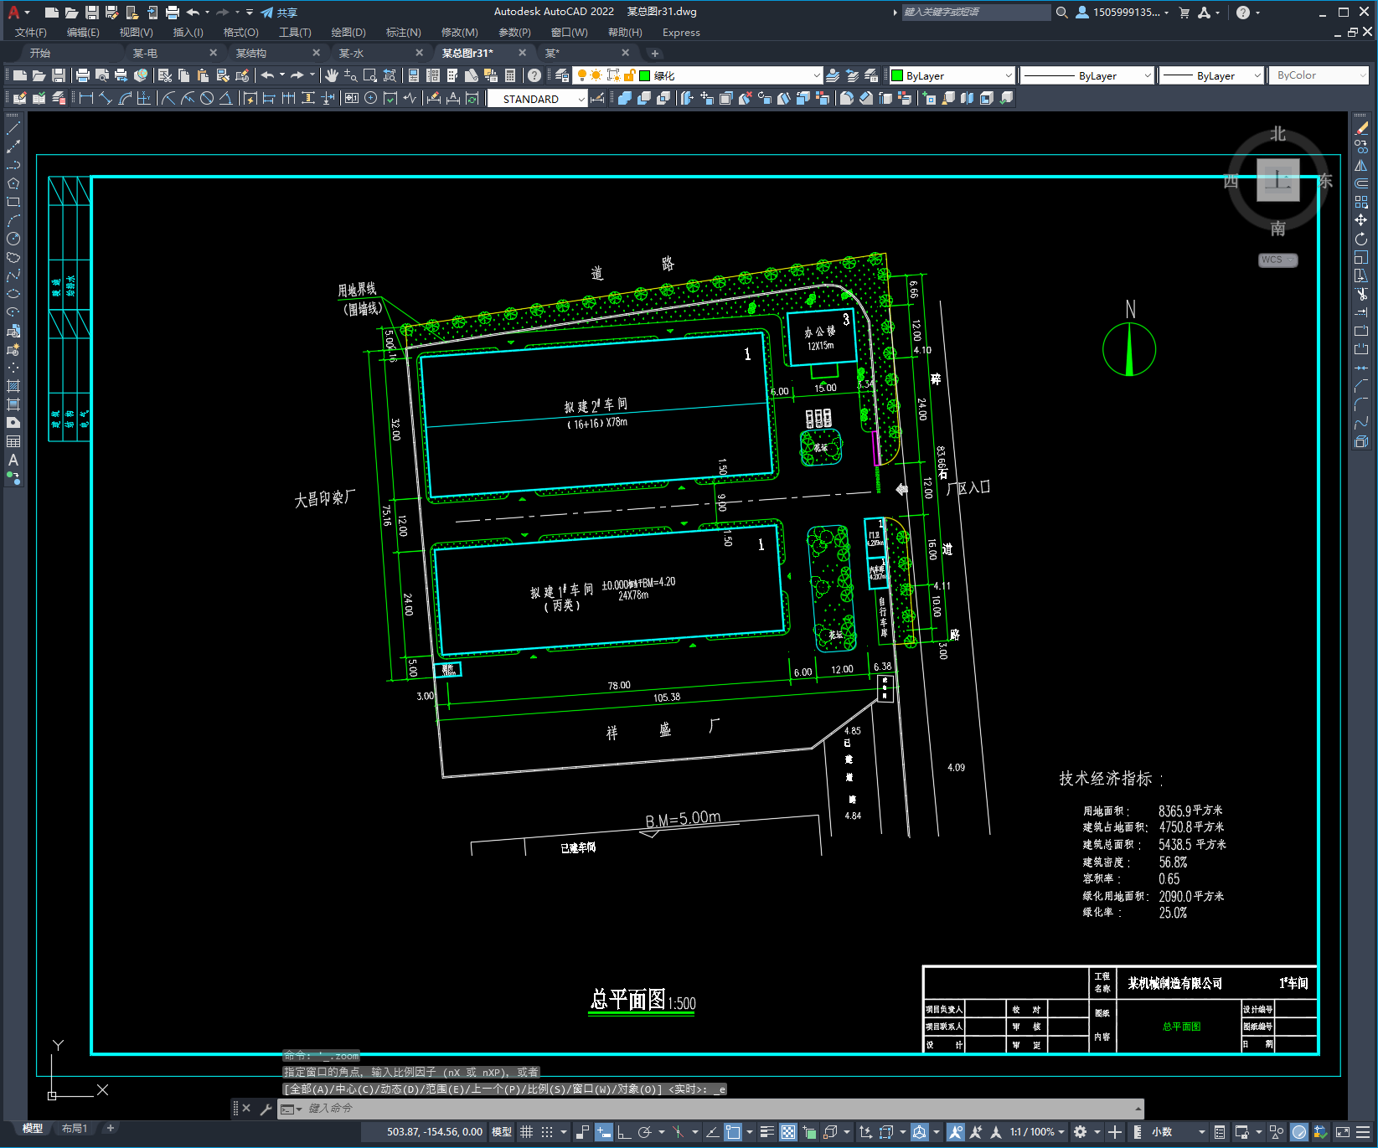This screenshot has height=1148, width=1378.
Task: Open the Autodesk App Store cart icon
Action: pyautogui.click(x=1184, y=12)
